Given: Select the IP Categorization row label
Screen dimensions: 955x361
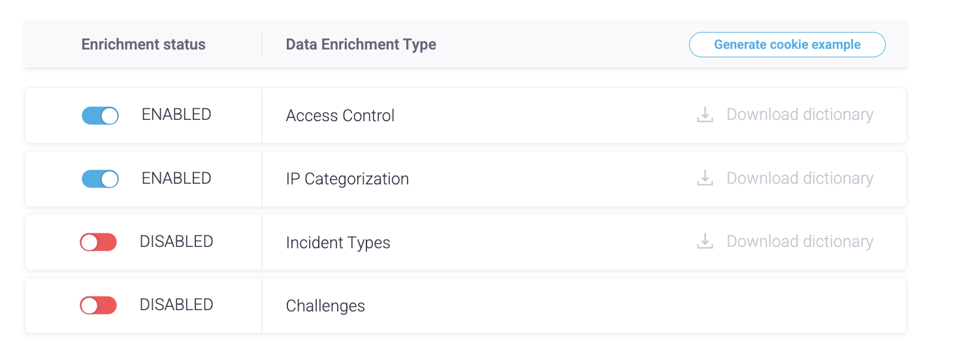Looking at the screenshot, I should (x=347, y=179).
